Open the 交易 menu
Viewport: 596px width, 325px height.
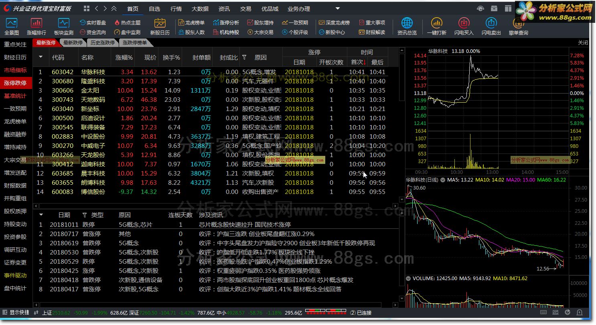pyautogui.click(x=246, y=9)
